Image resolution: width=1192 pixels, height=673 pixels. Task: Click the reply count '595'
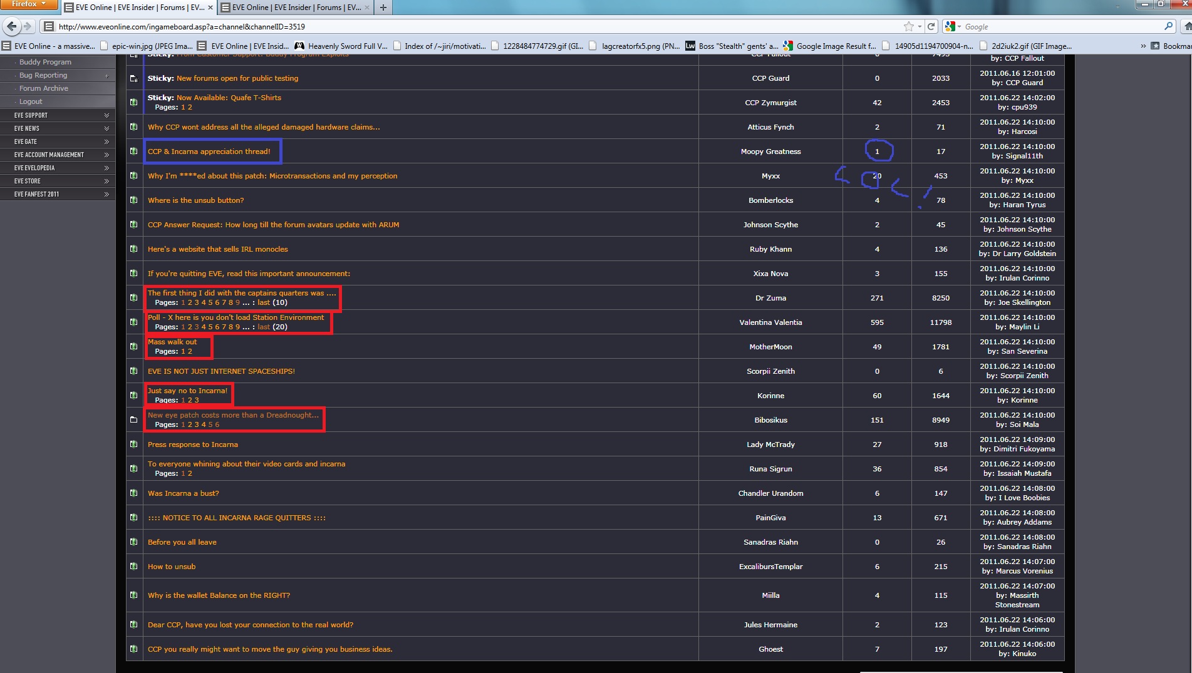point(877,322)
